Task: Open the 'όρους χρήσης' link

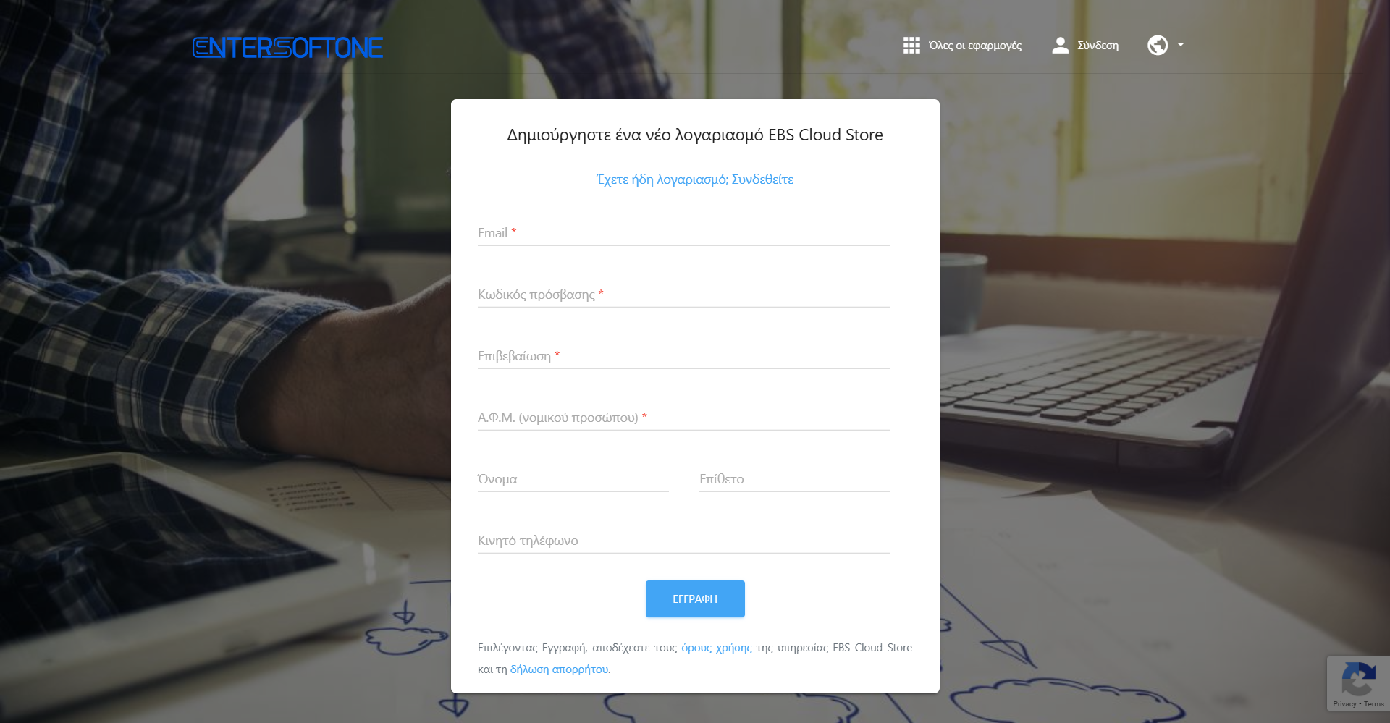Action: (717, 648)
